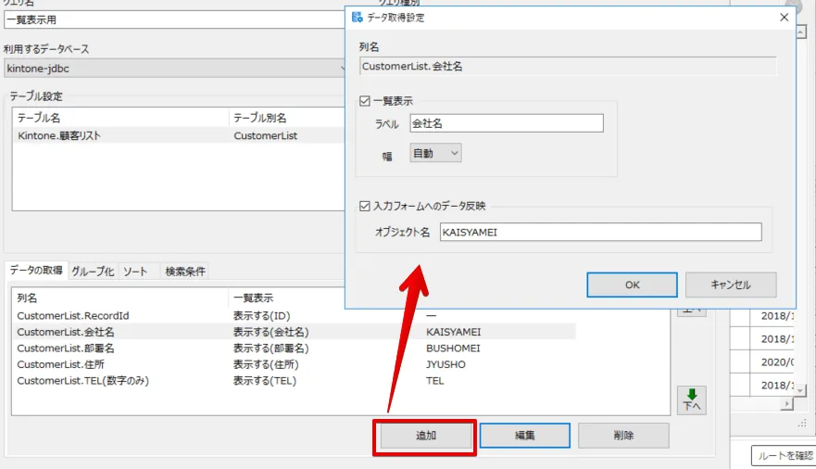Viewport: 816px width, 469px height.
Task: Open the 幅 dropdown set to 自動
Action: (435, 153)
